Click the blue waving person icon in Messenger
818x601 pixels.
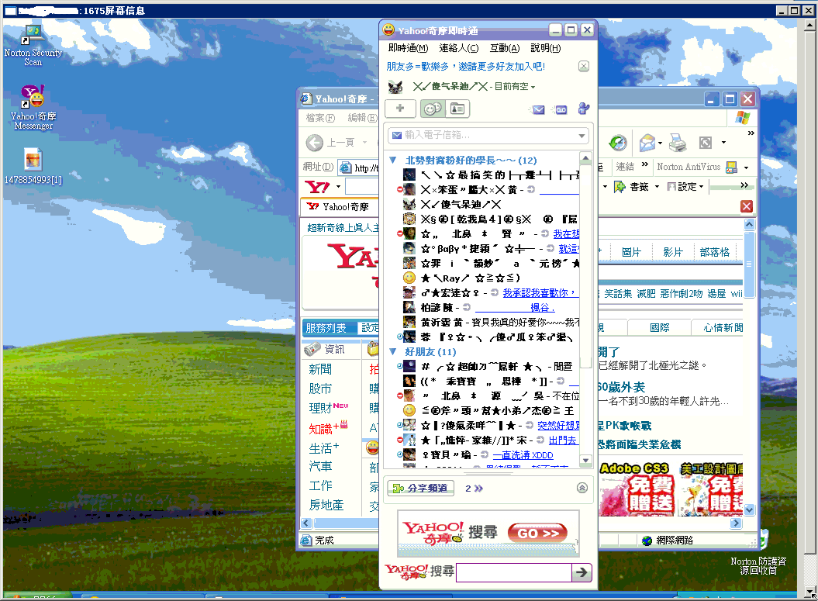(584, 109)
